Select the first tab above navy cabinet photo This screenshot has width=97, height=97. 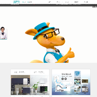[x=20, y=72]
